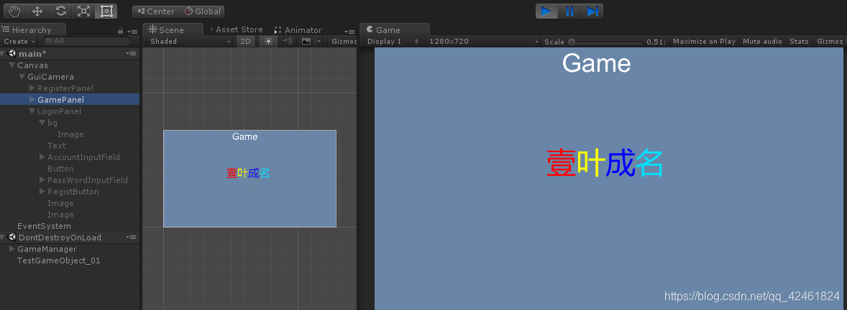Select the Text object under LoginPanel

57,146
